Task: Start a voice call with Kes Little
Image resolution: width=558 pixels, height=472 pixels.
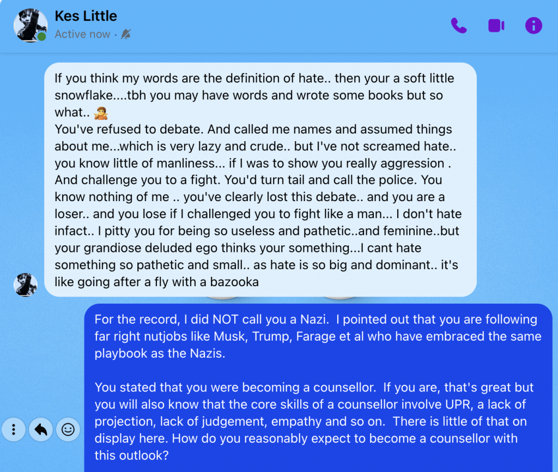Action: pyautogui.click(x=459, y=26)
